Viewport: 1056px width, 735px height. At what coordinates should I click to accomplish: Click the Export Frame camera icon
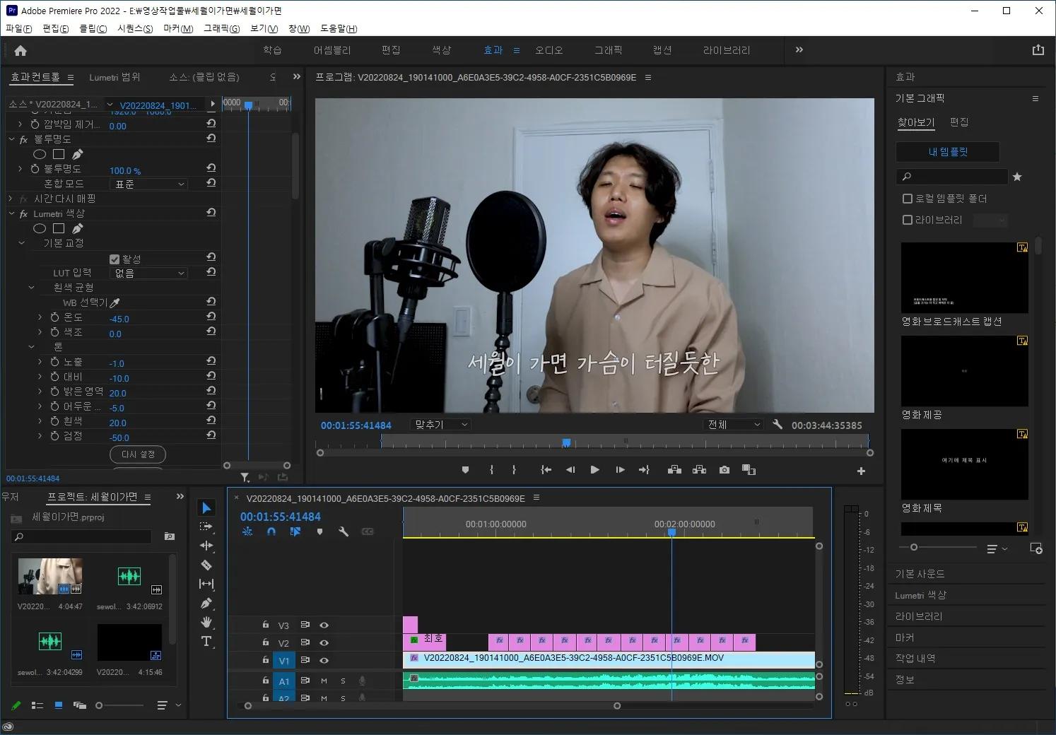[x=724, y=470]
